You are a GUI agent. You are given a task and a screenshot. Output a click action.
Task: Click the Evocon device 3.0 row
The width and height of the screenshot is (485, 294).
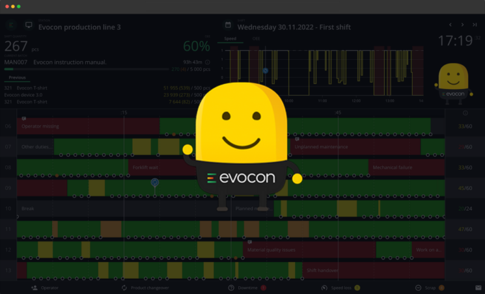pos(107,95)
